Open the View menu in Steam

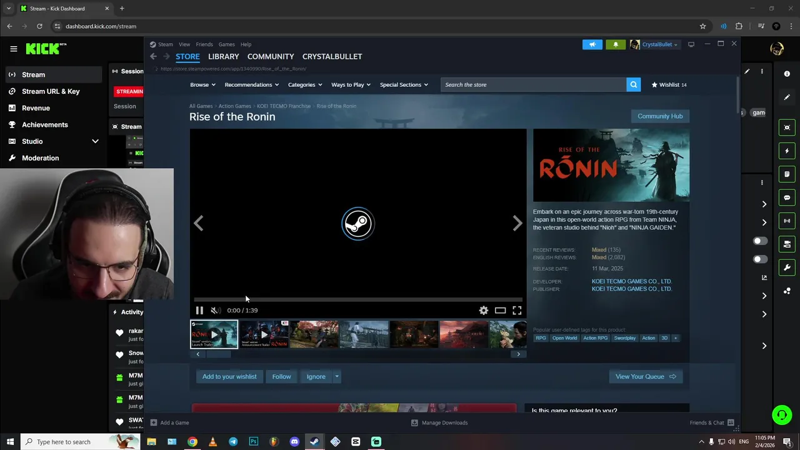[184, 44]
